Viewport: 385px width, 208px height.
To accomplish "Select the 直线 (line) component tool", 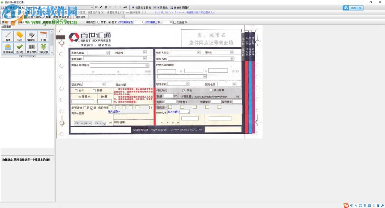I will coord(8,36).
